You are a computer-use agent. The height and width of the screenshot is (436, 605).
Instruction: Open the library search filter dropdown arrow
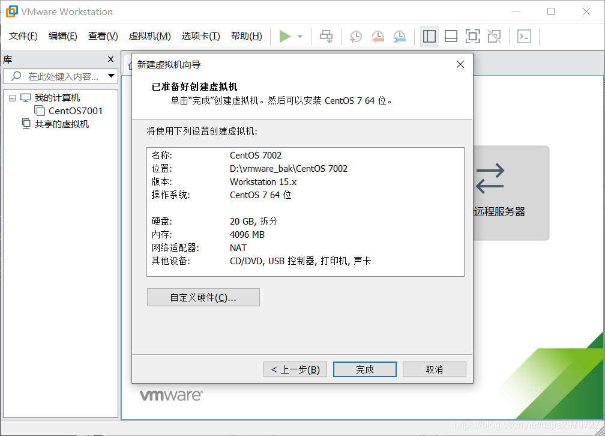click(111, 76)
